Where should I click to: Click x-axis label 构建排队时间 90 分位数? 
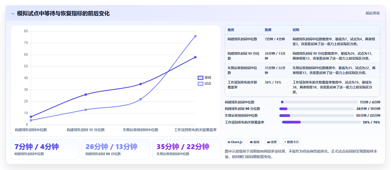click(x=86, y=130)
